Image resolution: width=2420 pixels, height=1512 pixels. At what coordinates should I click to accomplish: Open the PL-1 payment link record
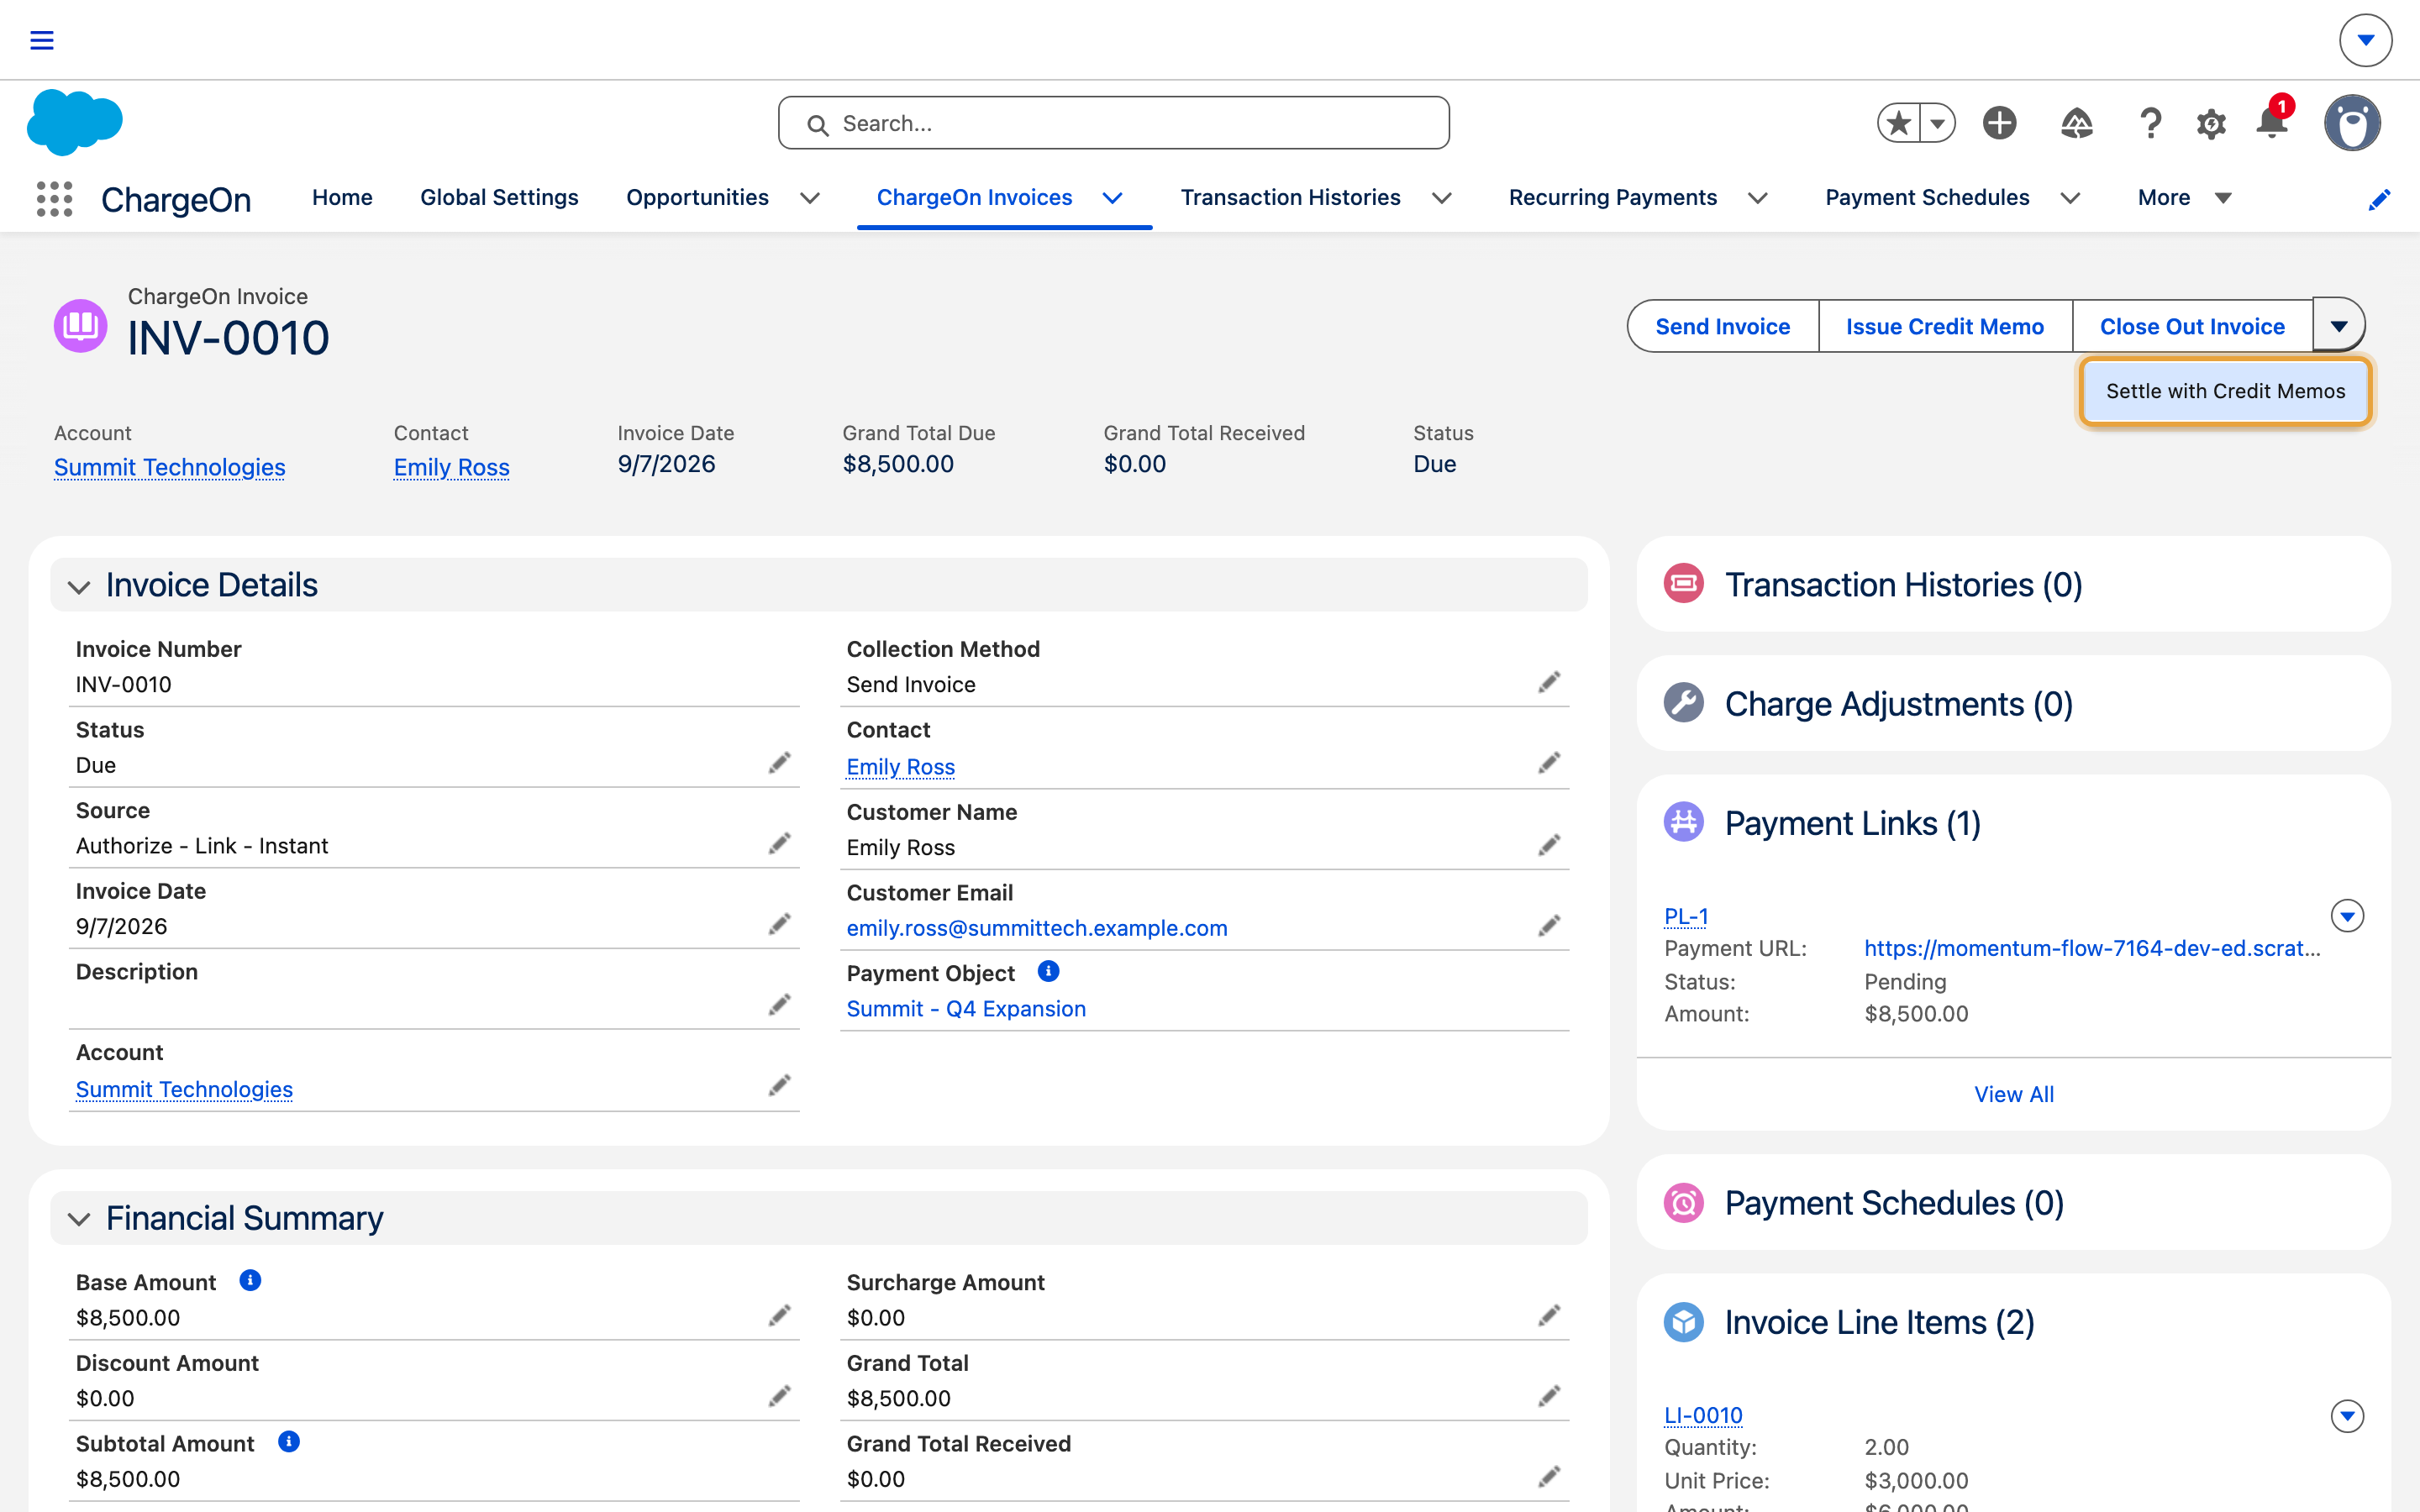pyautogui.click(x=1686, y=916)
